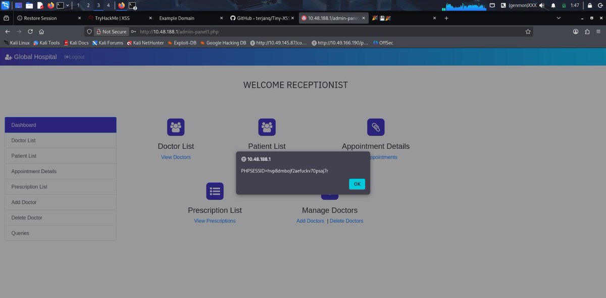Switch to workspace 4
The height and width of the screenshot is (298, 606).
[x=108, y=6]
